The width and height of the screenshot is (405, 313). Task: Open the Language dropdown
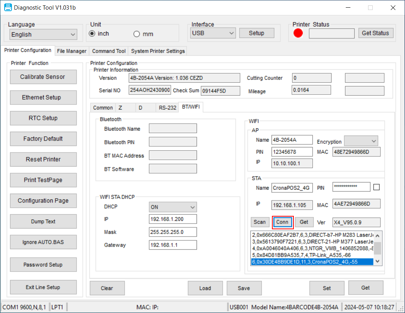[x=43, y=35]
